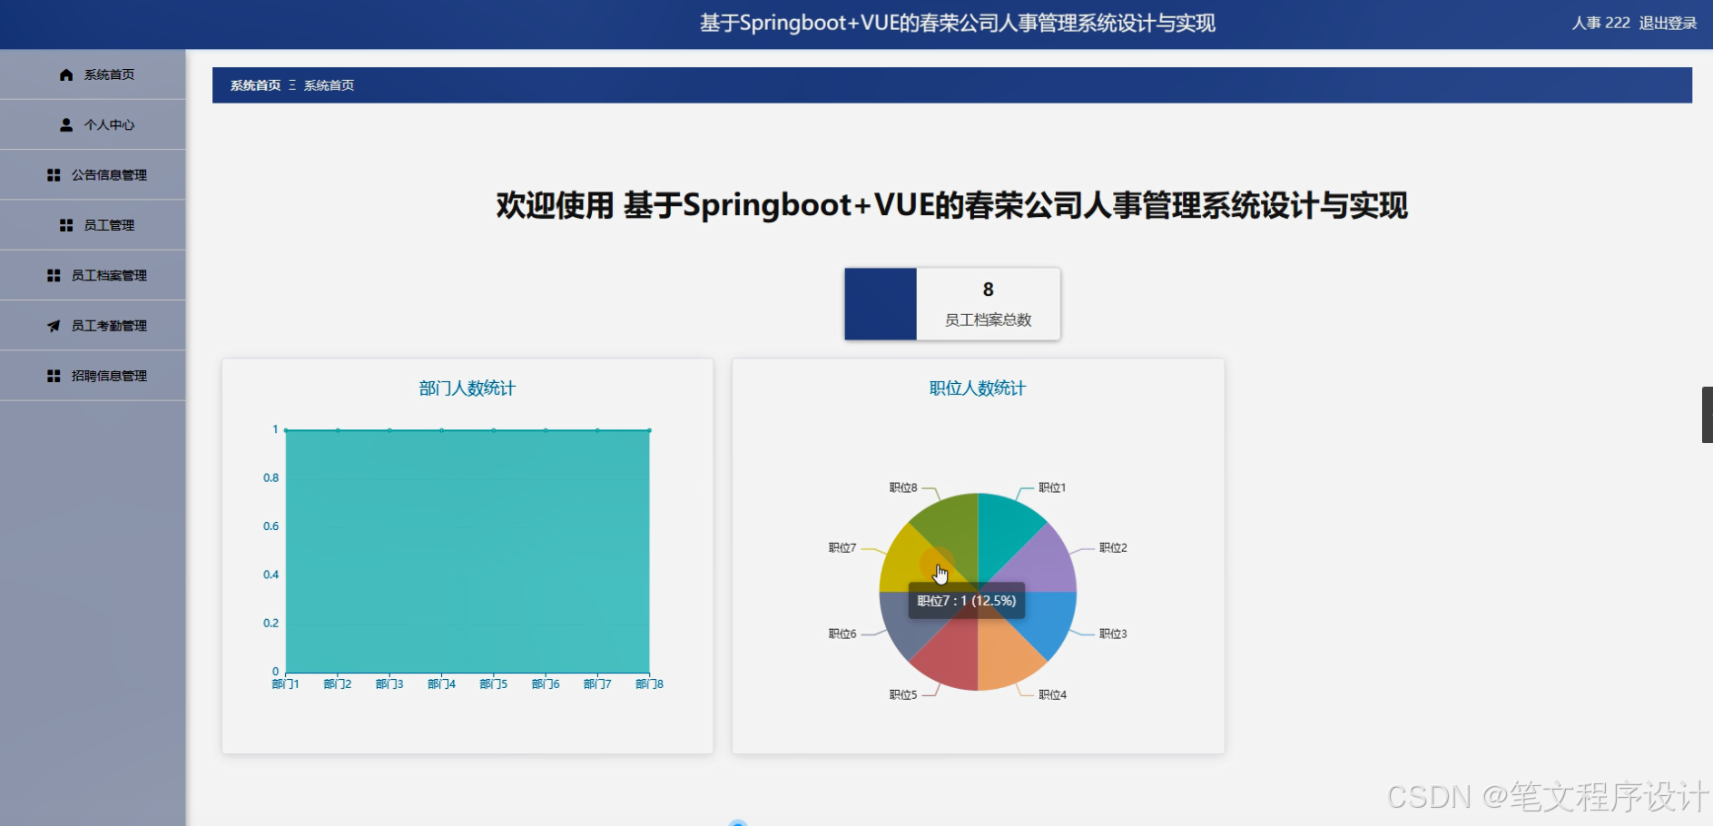Toggle the 职位1 legend label
Viewport: 1713px width, 826px height.
(x=1049, y=487)
